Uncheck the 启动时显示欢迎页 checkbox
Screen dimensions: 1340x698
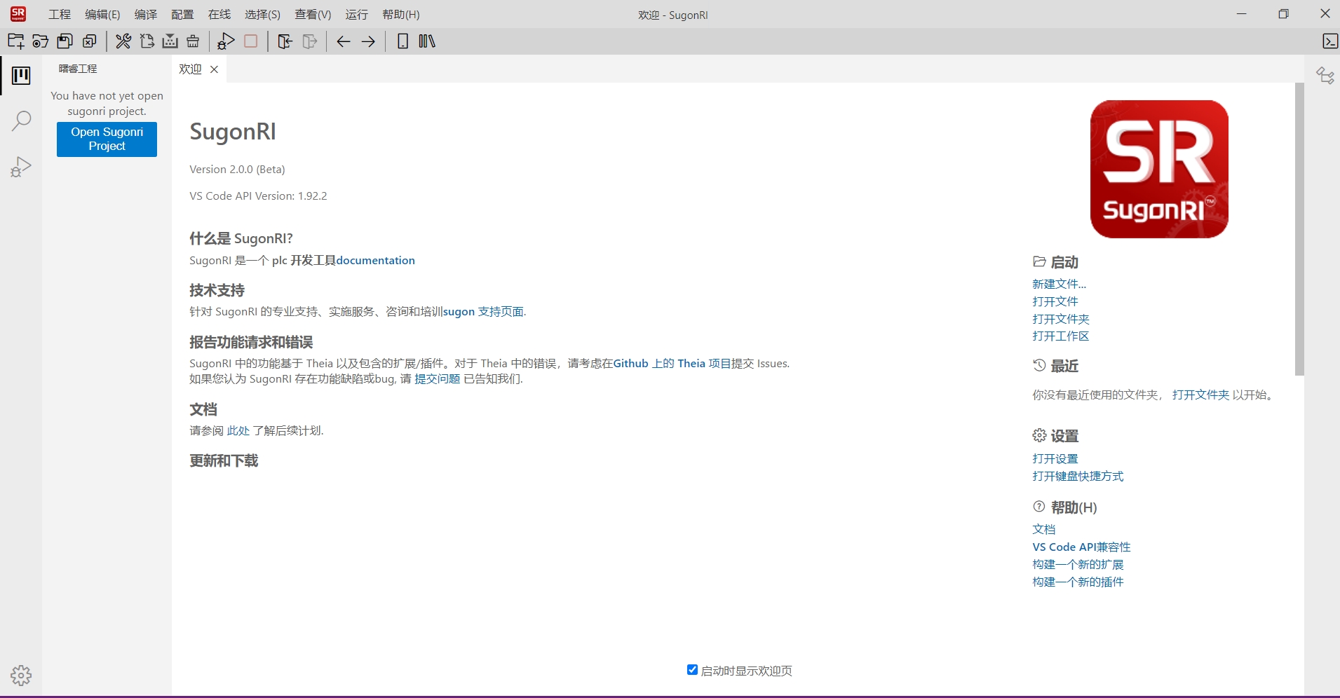[692, 670]
